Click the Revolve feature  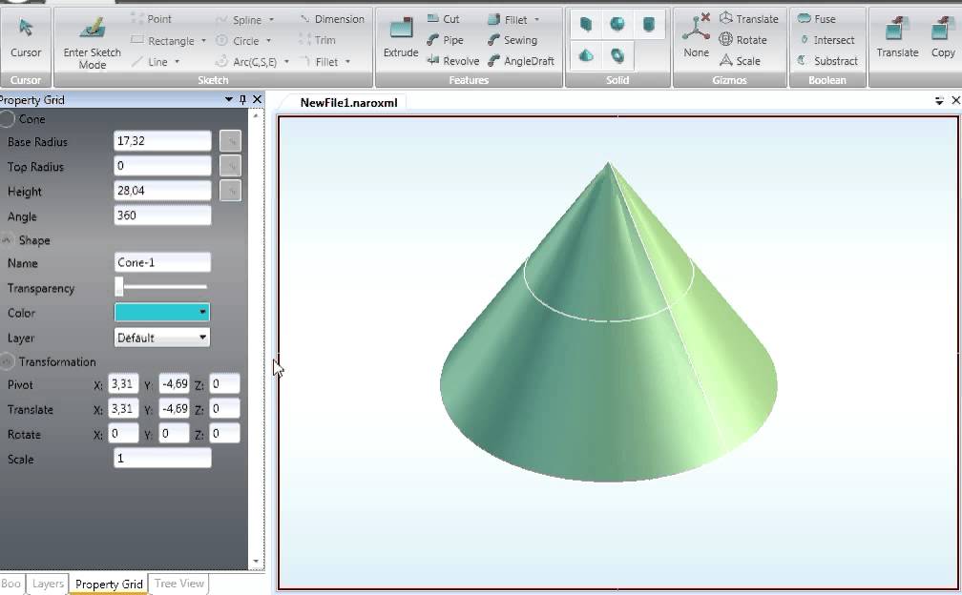click(452, 61)
